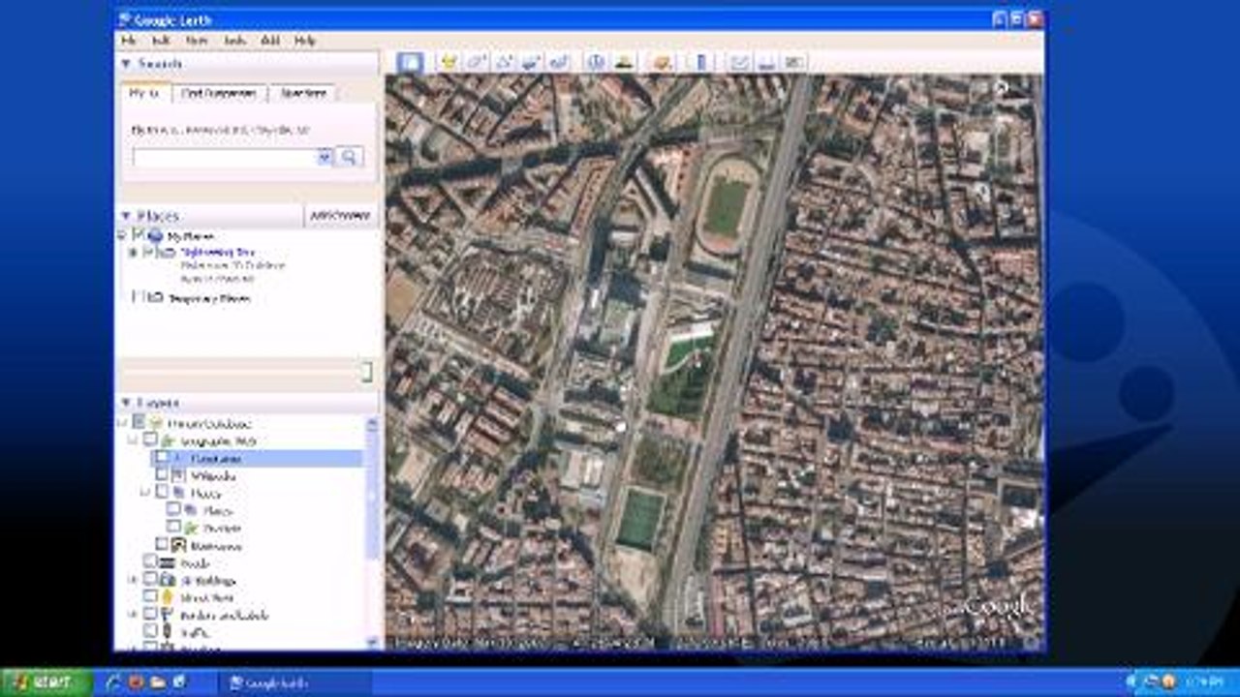Viewport: 1240px width, 697px height.
Task: Select the Add Image Overlay tool
Action: click(x=531, y=62)
